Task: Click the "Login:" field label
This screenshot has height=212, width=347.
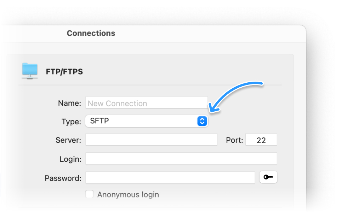Action: (70, 159)
